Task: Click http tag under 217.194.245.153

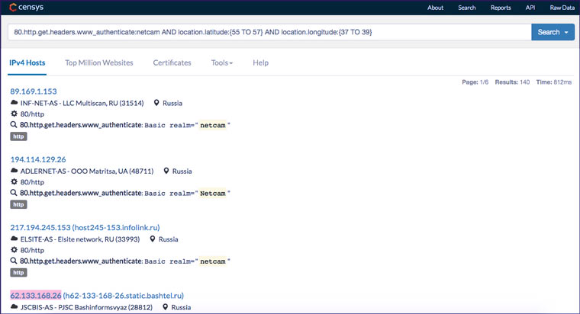Action: coord(18,272)
